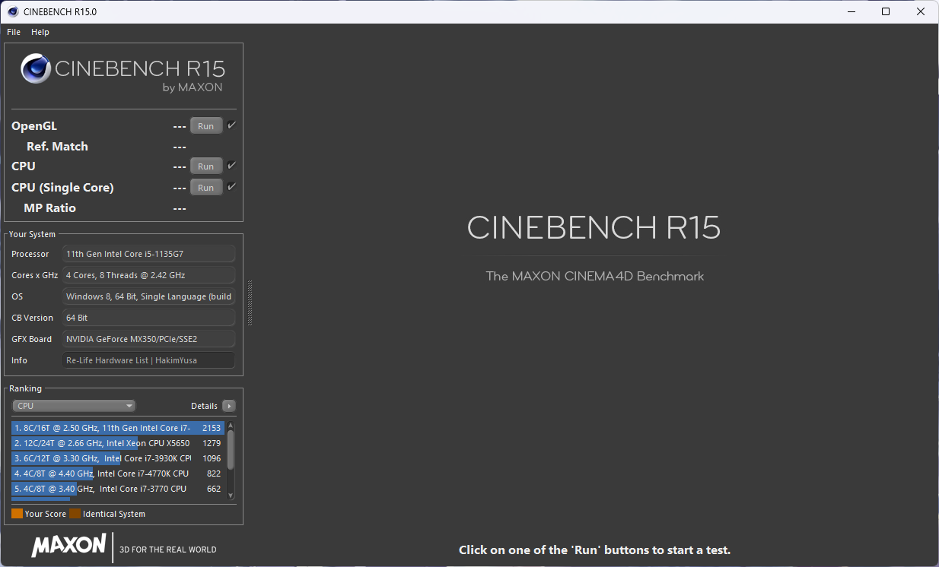The width and height of the screenshot is (939, 567).
Task: Click the Cinebench R15 sphere logo
Action: pos(36,68)
